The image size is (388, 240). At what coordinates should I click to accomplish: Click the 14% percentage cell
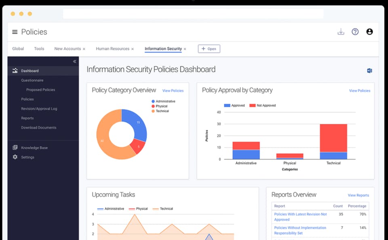363,227
